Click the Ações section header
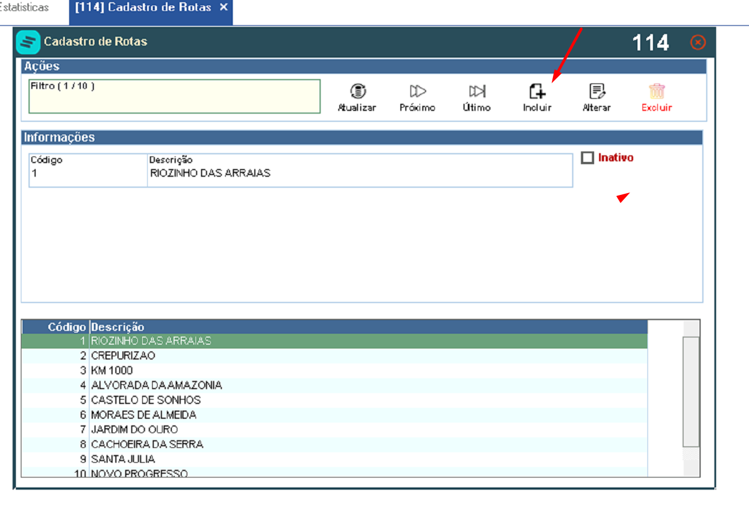Image resolution: width=749 pixels, height=505 pixels. (364, 66)
